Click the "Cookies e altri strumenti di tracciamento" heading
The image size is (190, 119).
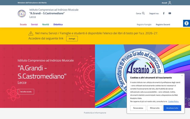click(x=151, y=77)
